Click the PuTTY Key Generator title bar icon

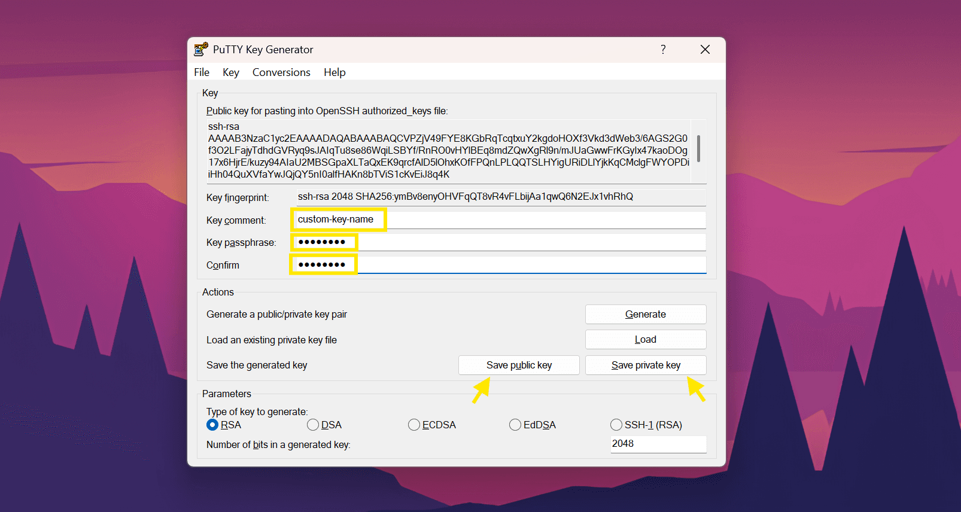pyautogui.click(x=201, y=50)
